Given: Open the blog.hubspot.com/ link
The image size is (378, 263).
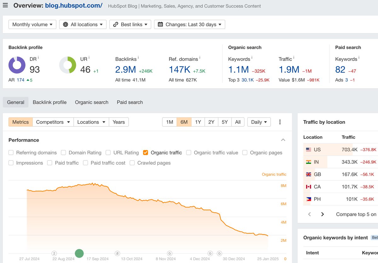Looking at the screenshot, I should [74, 5].
